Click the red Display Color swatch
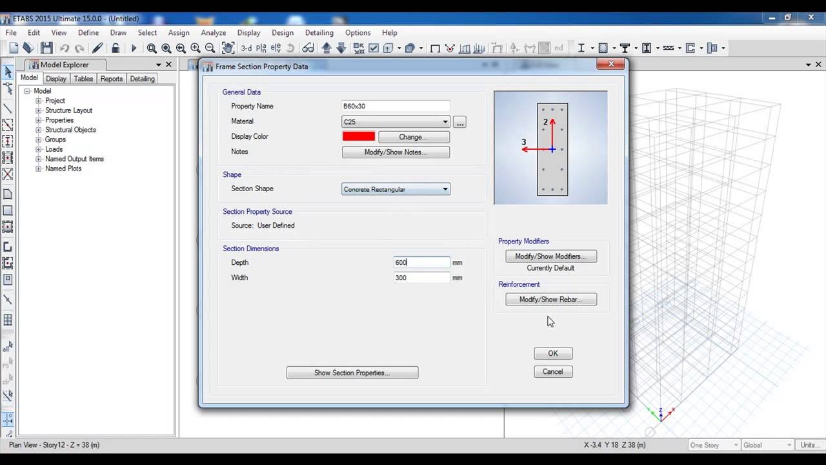The image size is (826, 465). pyautogui.click(x=359, y=136)
